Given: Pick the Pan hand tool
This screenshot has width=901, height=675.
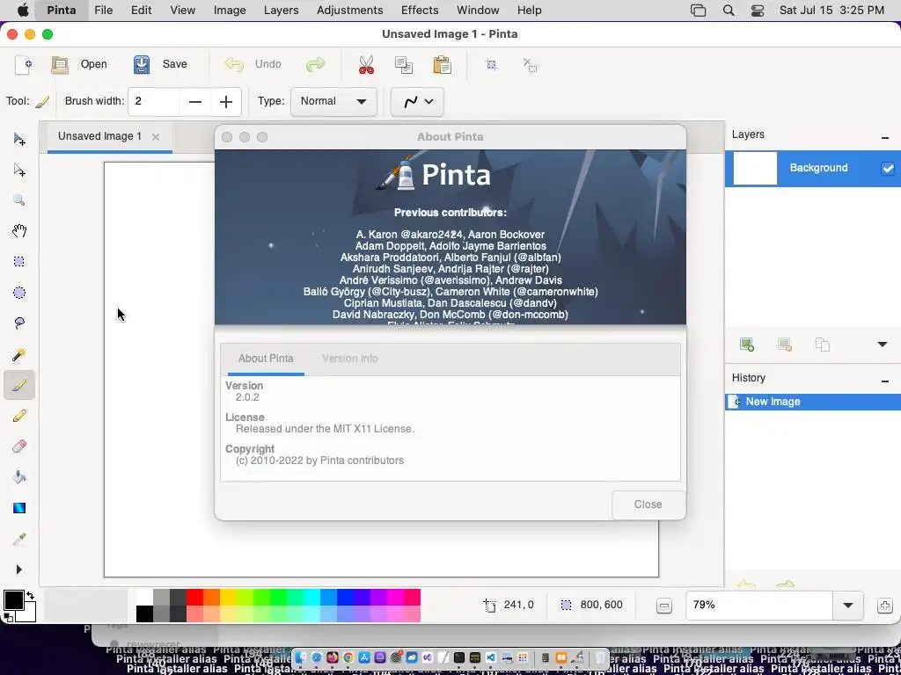Looking at the screenshot, I should (x=19, y=231).
